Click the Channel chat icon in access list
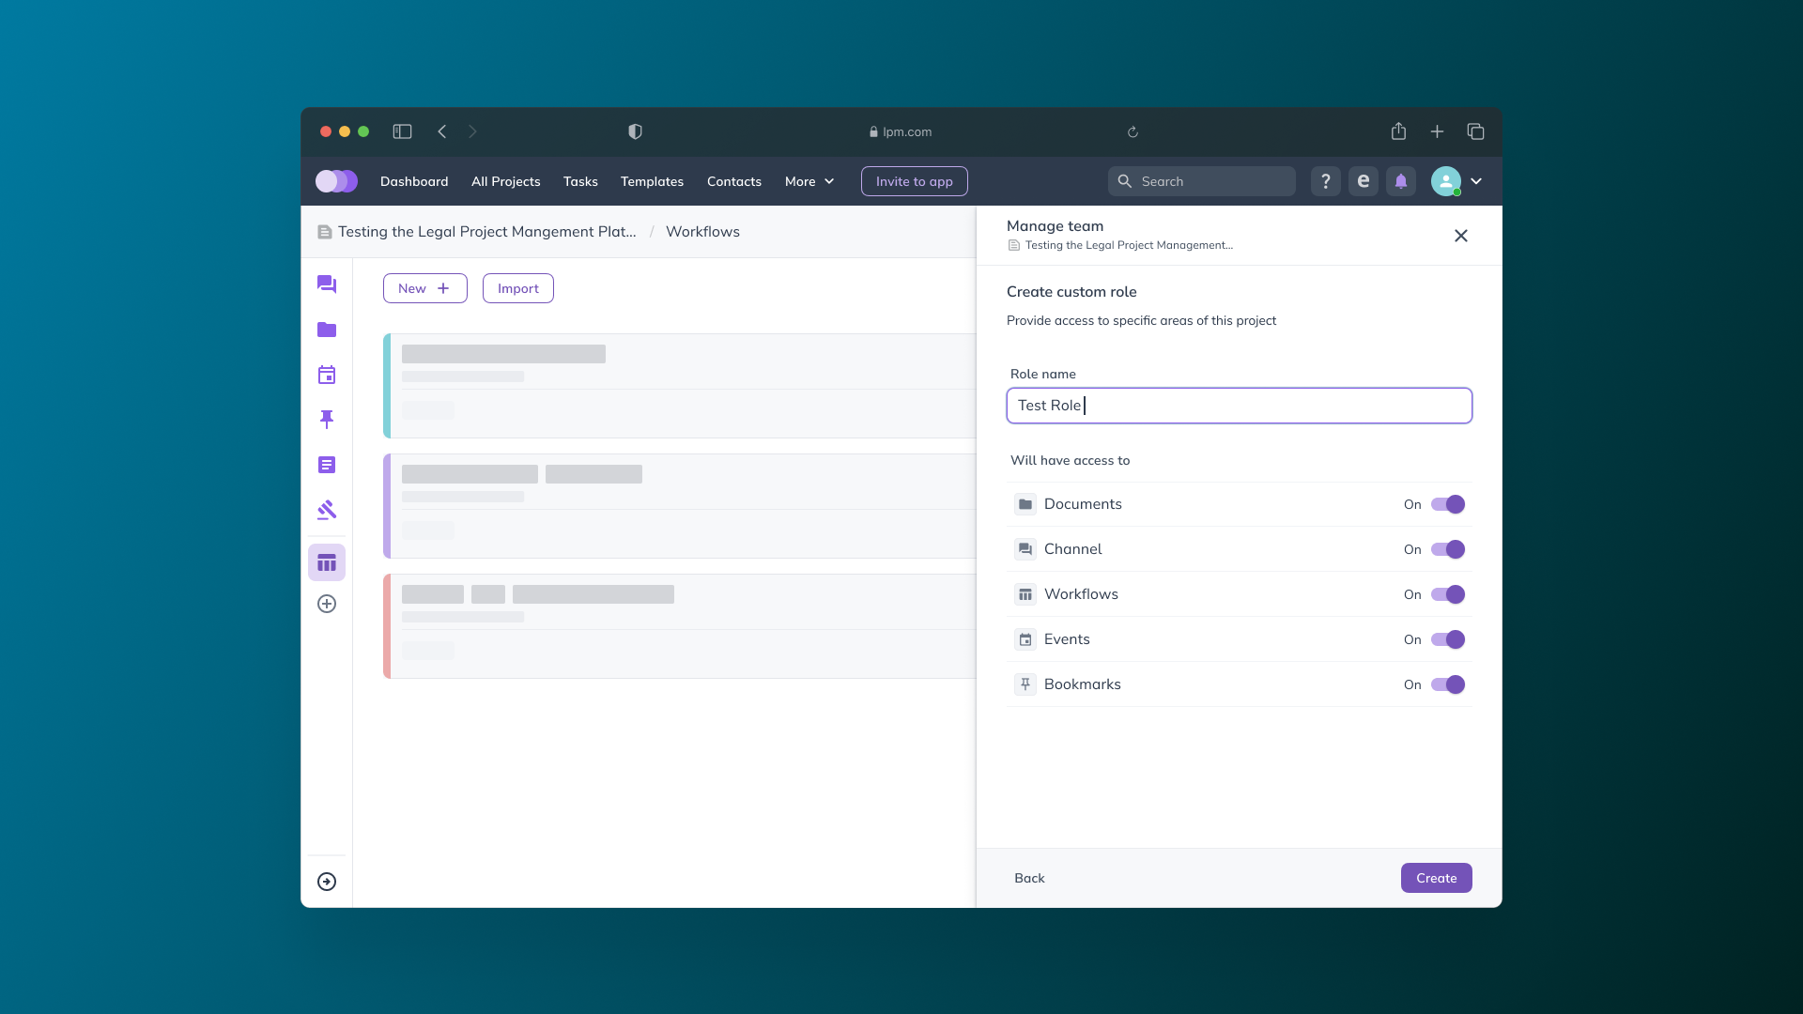 [1025, 549]
